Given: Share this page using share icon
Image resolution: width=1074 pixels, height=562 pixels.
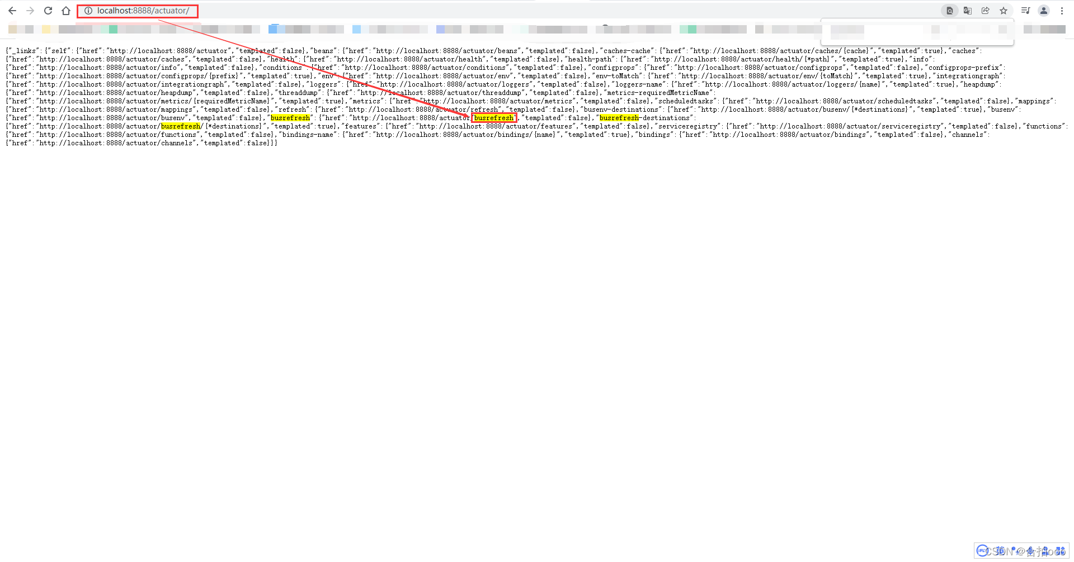Looking at the screenshot, I should point(986,11).
